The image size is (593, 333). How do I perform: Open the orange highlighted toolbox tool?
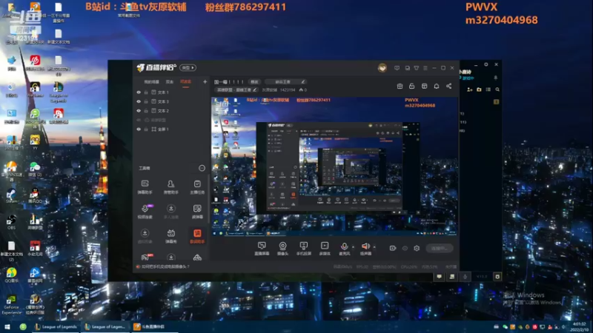pyautogui.click(x=197, y=236)
